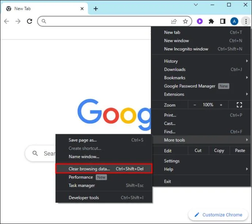Viewport: 252px width, 224px height.
Task: Decrease zoom with minus button
Action: 195,105
